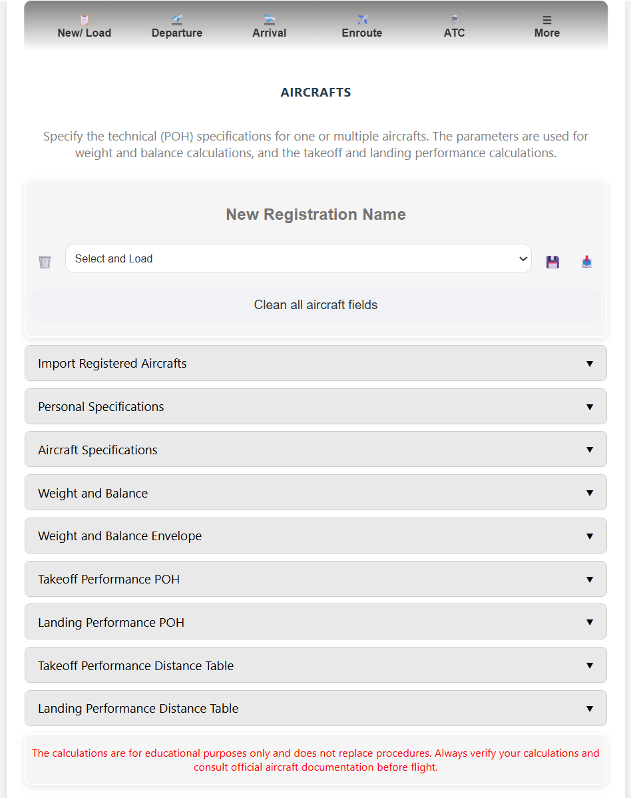Click the download/export aircraft icon
This screenshot has width=631, height=798.
(x=586, y=262)
